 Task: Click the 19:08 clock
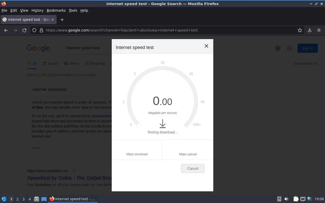[319, 199]
